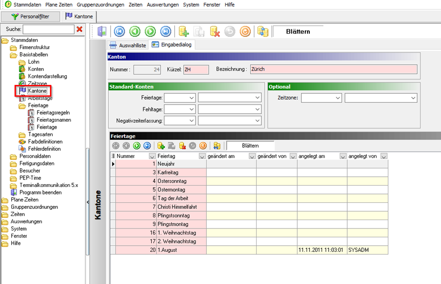Click the copy record icon in main toolbar

199,32
